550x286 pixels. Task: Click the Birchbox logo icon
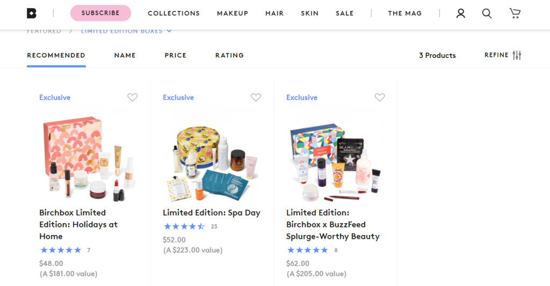tap(31, 13)
